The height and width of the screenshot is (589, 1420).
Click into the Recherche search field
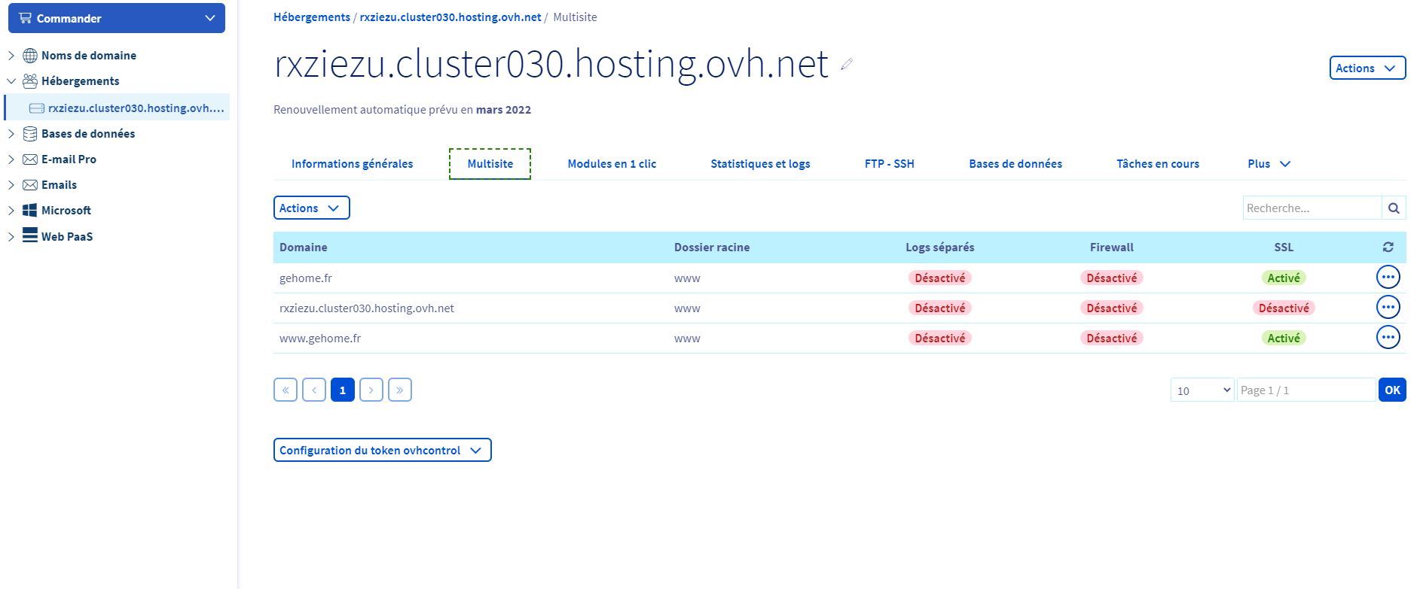click(x=1312, y=208)
